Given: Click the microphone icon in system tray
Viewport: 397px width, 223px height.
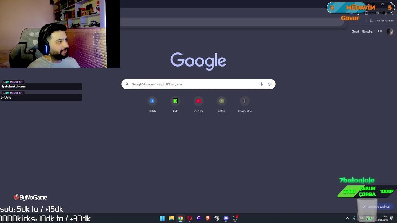Looking at the screenshot, I should click(354, 218).
